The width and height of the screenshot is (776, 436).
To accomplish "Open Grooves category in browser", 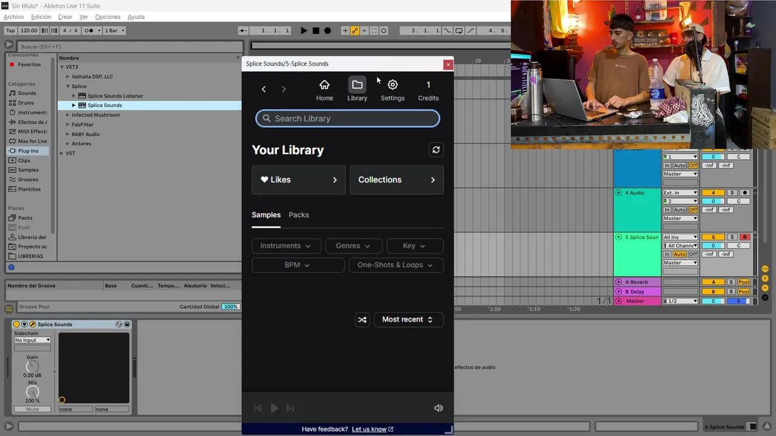I will pyautogui.click(x=28, y=180).
